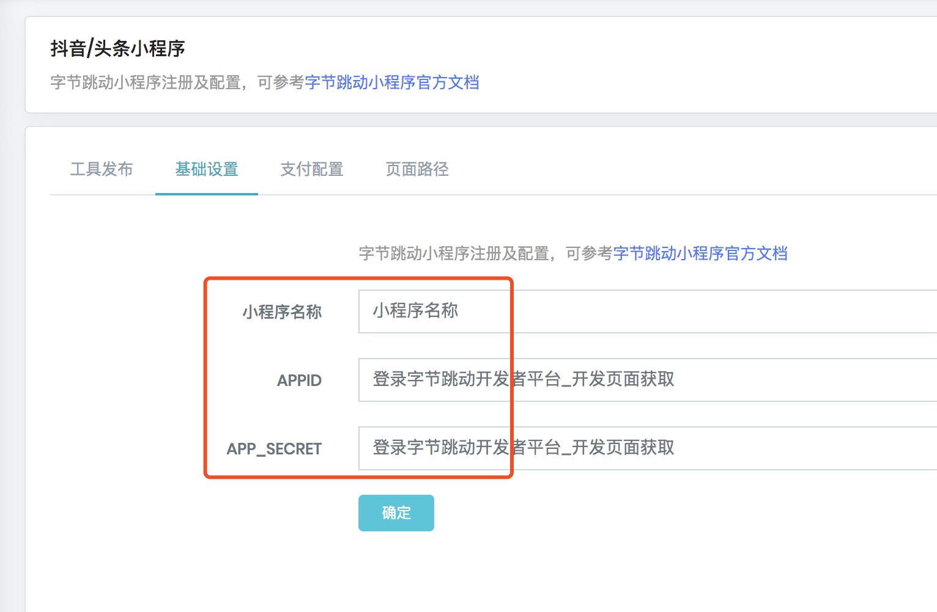937x612 pixels.
Task: Select the 基础设置 tab
Action: 207,169
